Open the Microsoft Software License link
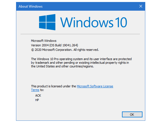The width and height of the screenshot is (163, 123). [95, 86]
